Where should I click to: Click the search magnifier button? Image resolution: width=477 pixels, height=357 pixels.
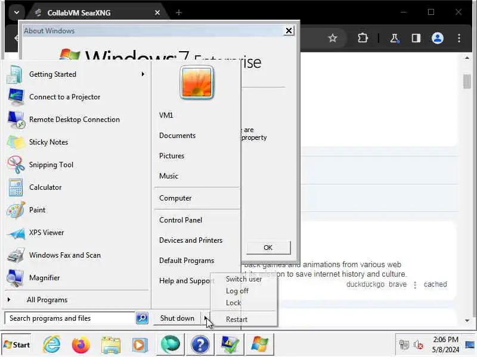142,318
